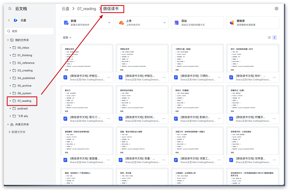
Task: Open the settings gear icon
Action: coord(276,9)
